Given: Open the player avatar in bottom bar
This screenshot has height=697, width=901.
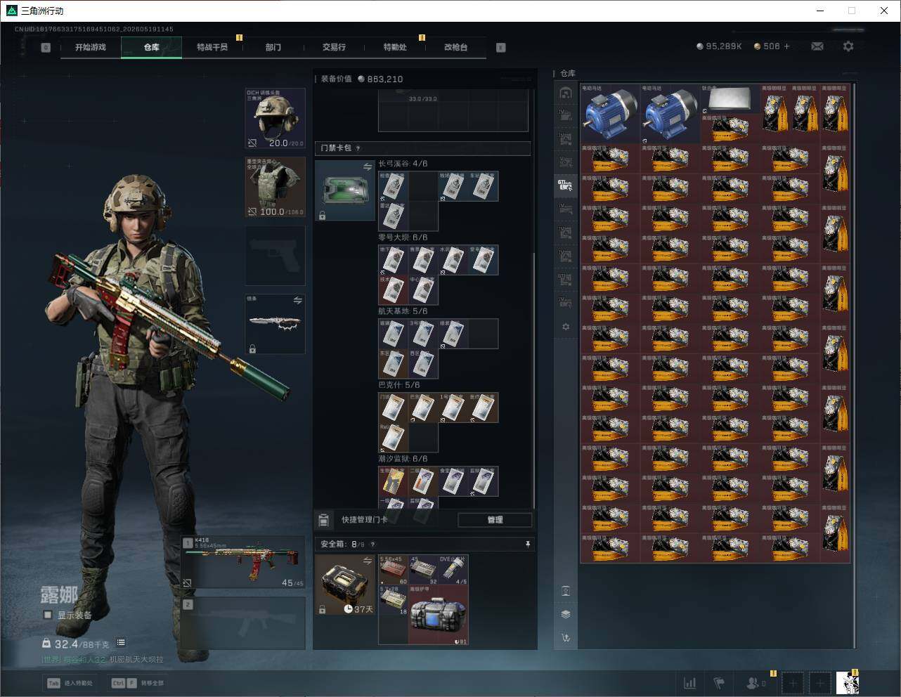Looking at the screenshot, I should [848, 682].
